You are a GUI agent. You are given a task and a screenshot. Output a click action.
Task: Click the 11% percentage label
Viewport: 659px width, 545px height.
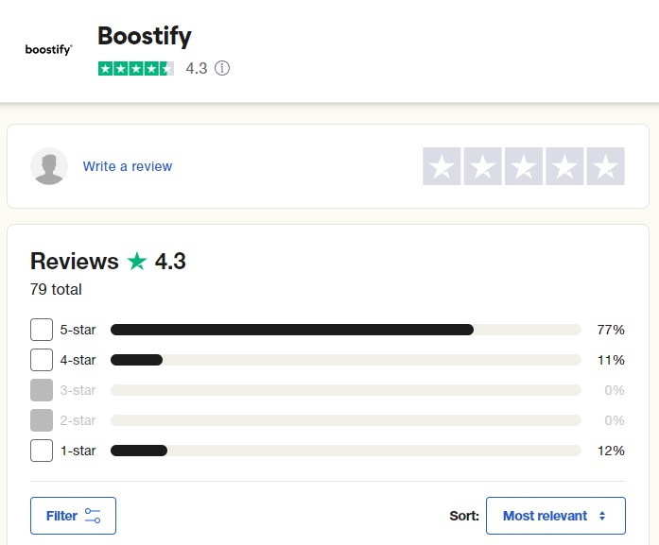tap(611, 360)
